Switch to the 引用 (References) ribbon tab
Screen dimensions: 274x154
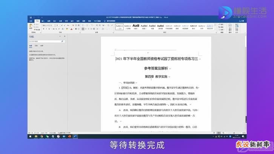click(66, 21)
